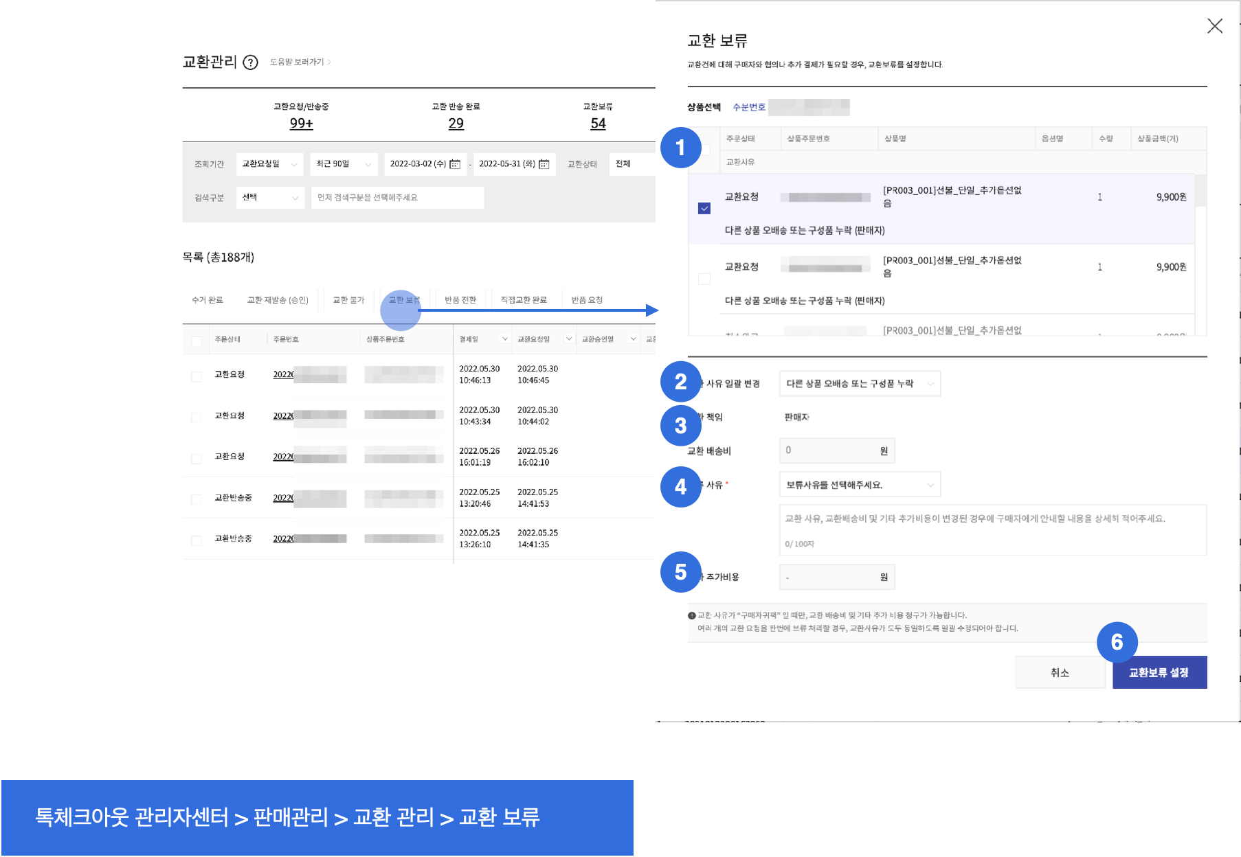
Task: Close the 교환 보류 dialog with X
Action: click(x=1214, y=26)
